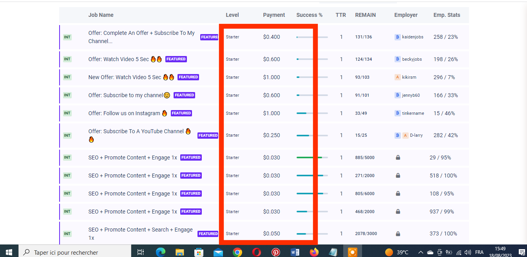The height and width of the screenshot is (257, 527).
Task: Switch to Microsoft Word on the taskbar
Action: click(295, 252)
